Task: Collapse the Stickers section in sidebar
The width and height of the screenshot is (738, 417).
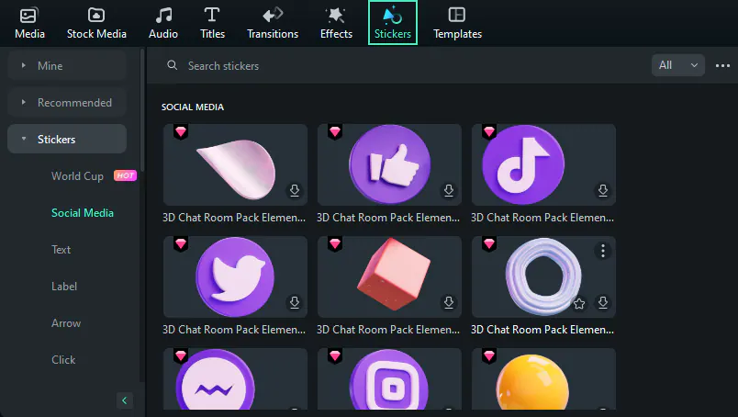Action: [x=67, y=139]
